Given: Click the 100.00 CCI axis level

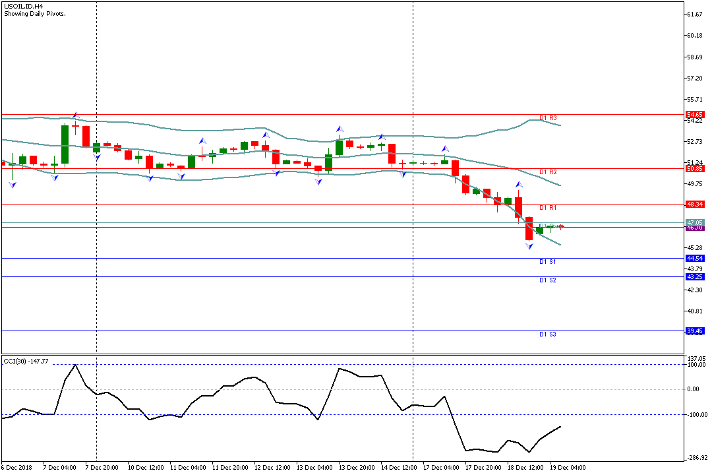Looking at the screenshot, I should 697,365.
